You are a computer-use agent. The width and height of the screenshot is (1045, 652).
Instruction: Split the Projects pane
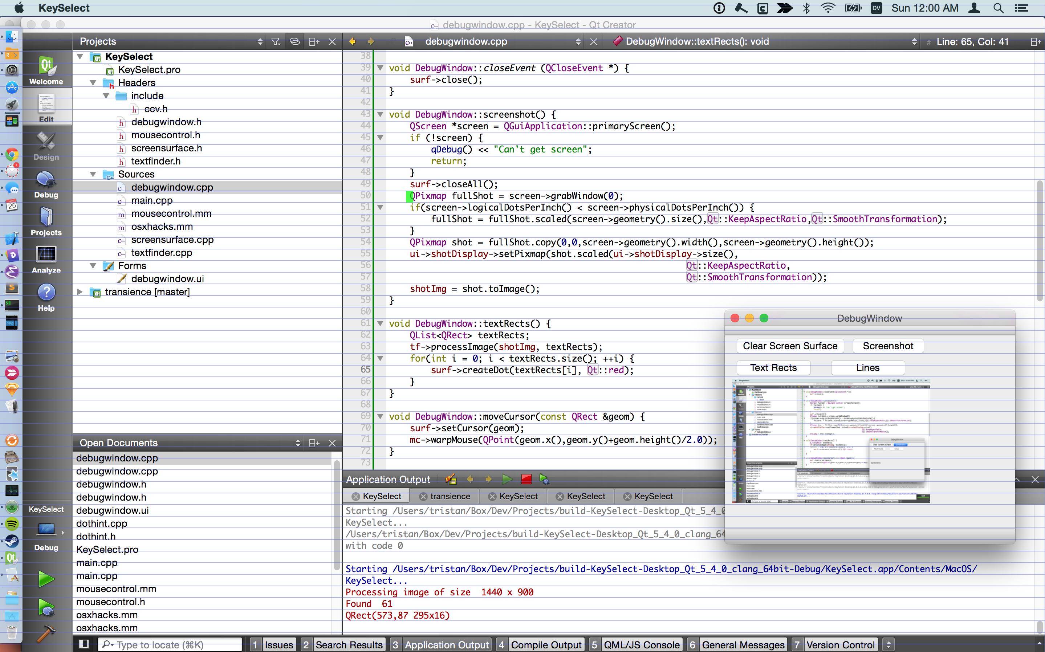[x=314, y=41]
